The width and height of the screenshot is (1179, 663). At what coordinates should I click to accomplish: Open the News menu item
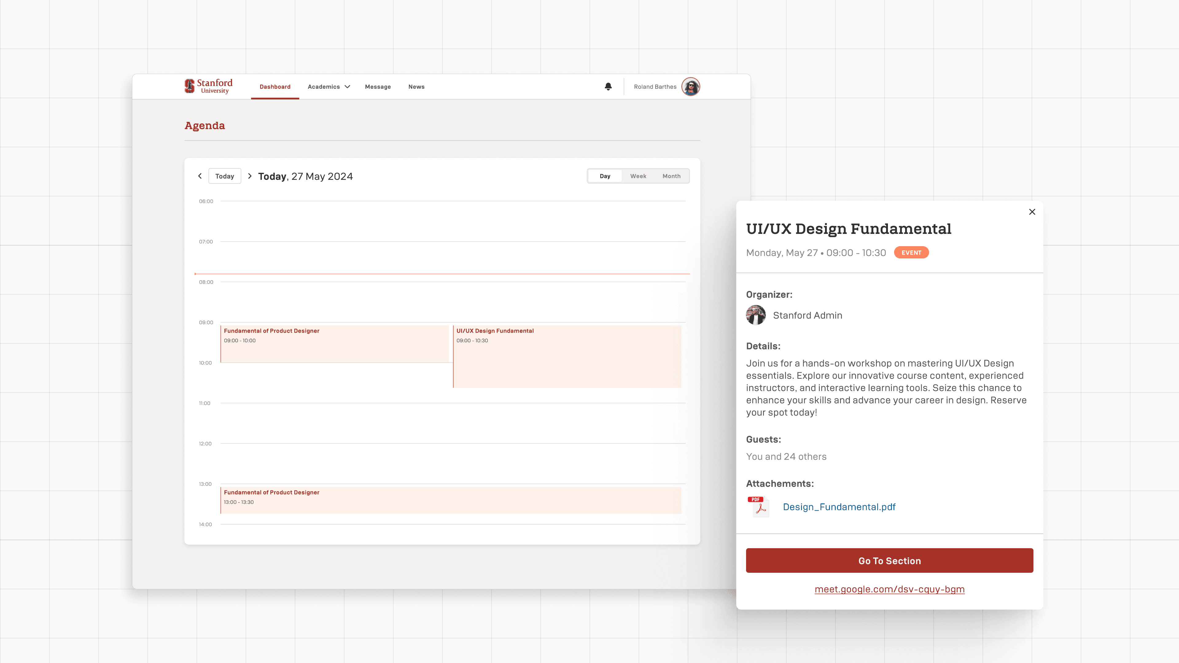(416, 87)
